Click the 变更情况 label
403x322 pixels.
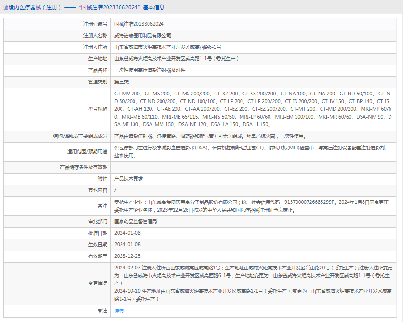point(97,283)
